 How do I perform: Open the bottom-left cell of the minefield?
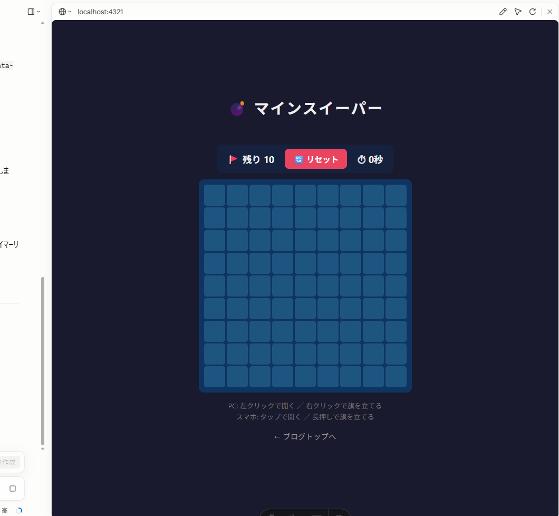[215, 377]
